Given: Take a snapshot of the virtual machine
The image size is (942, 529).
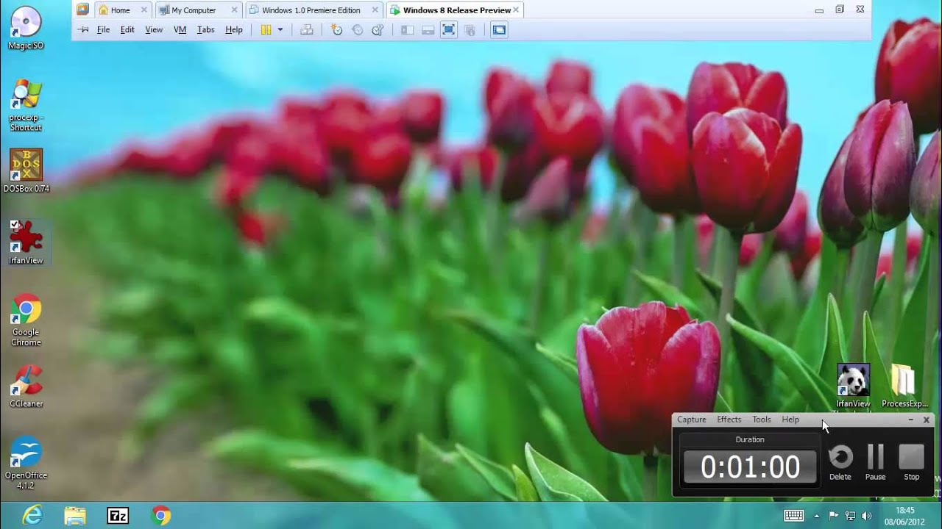Looking at the screenshot, I should point(336,30).
